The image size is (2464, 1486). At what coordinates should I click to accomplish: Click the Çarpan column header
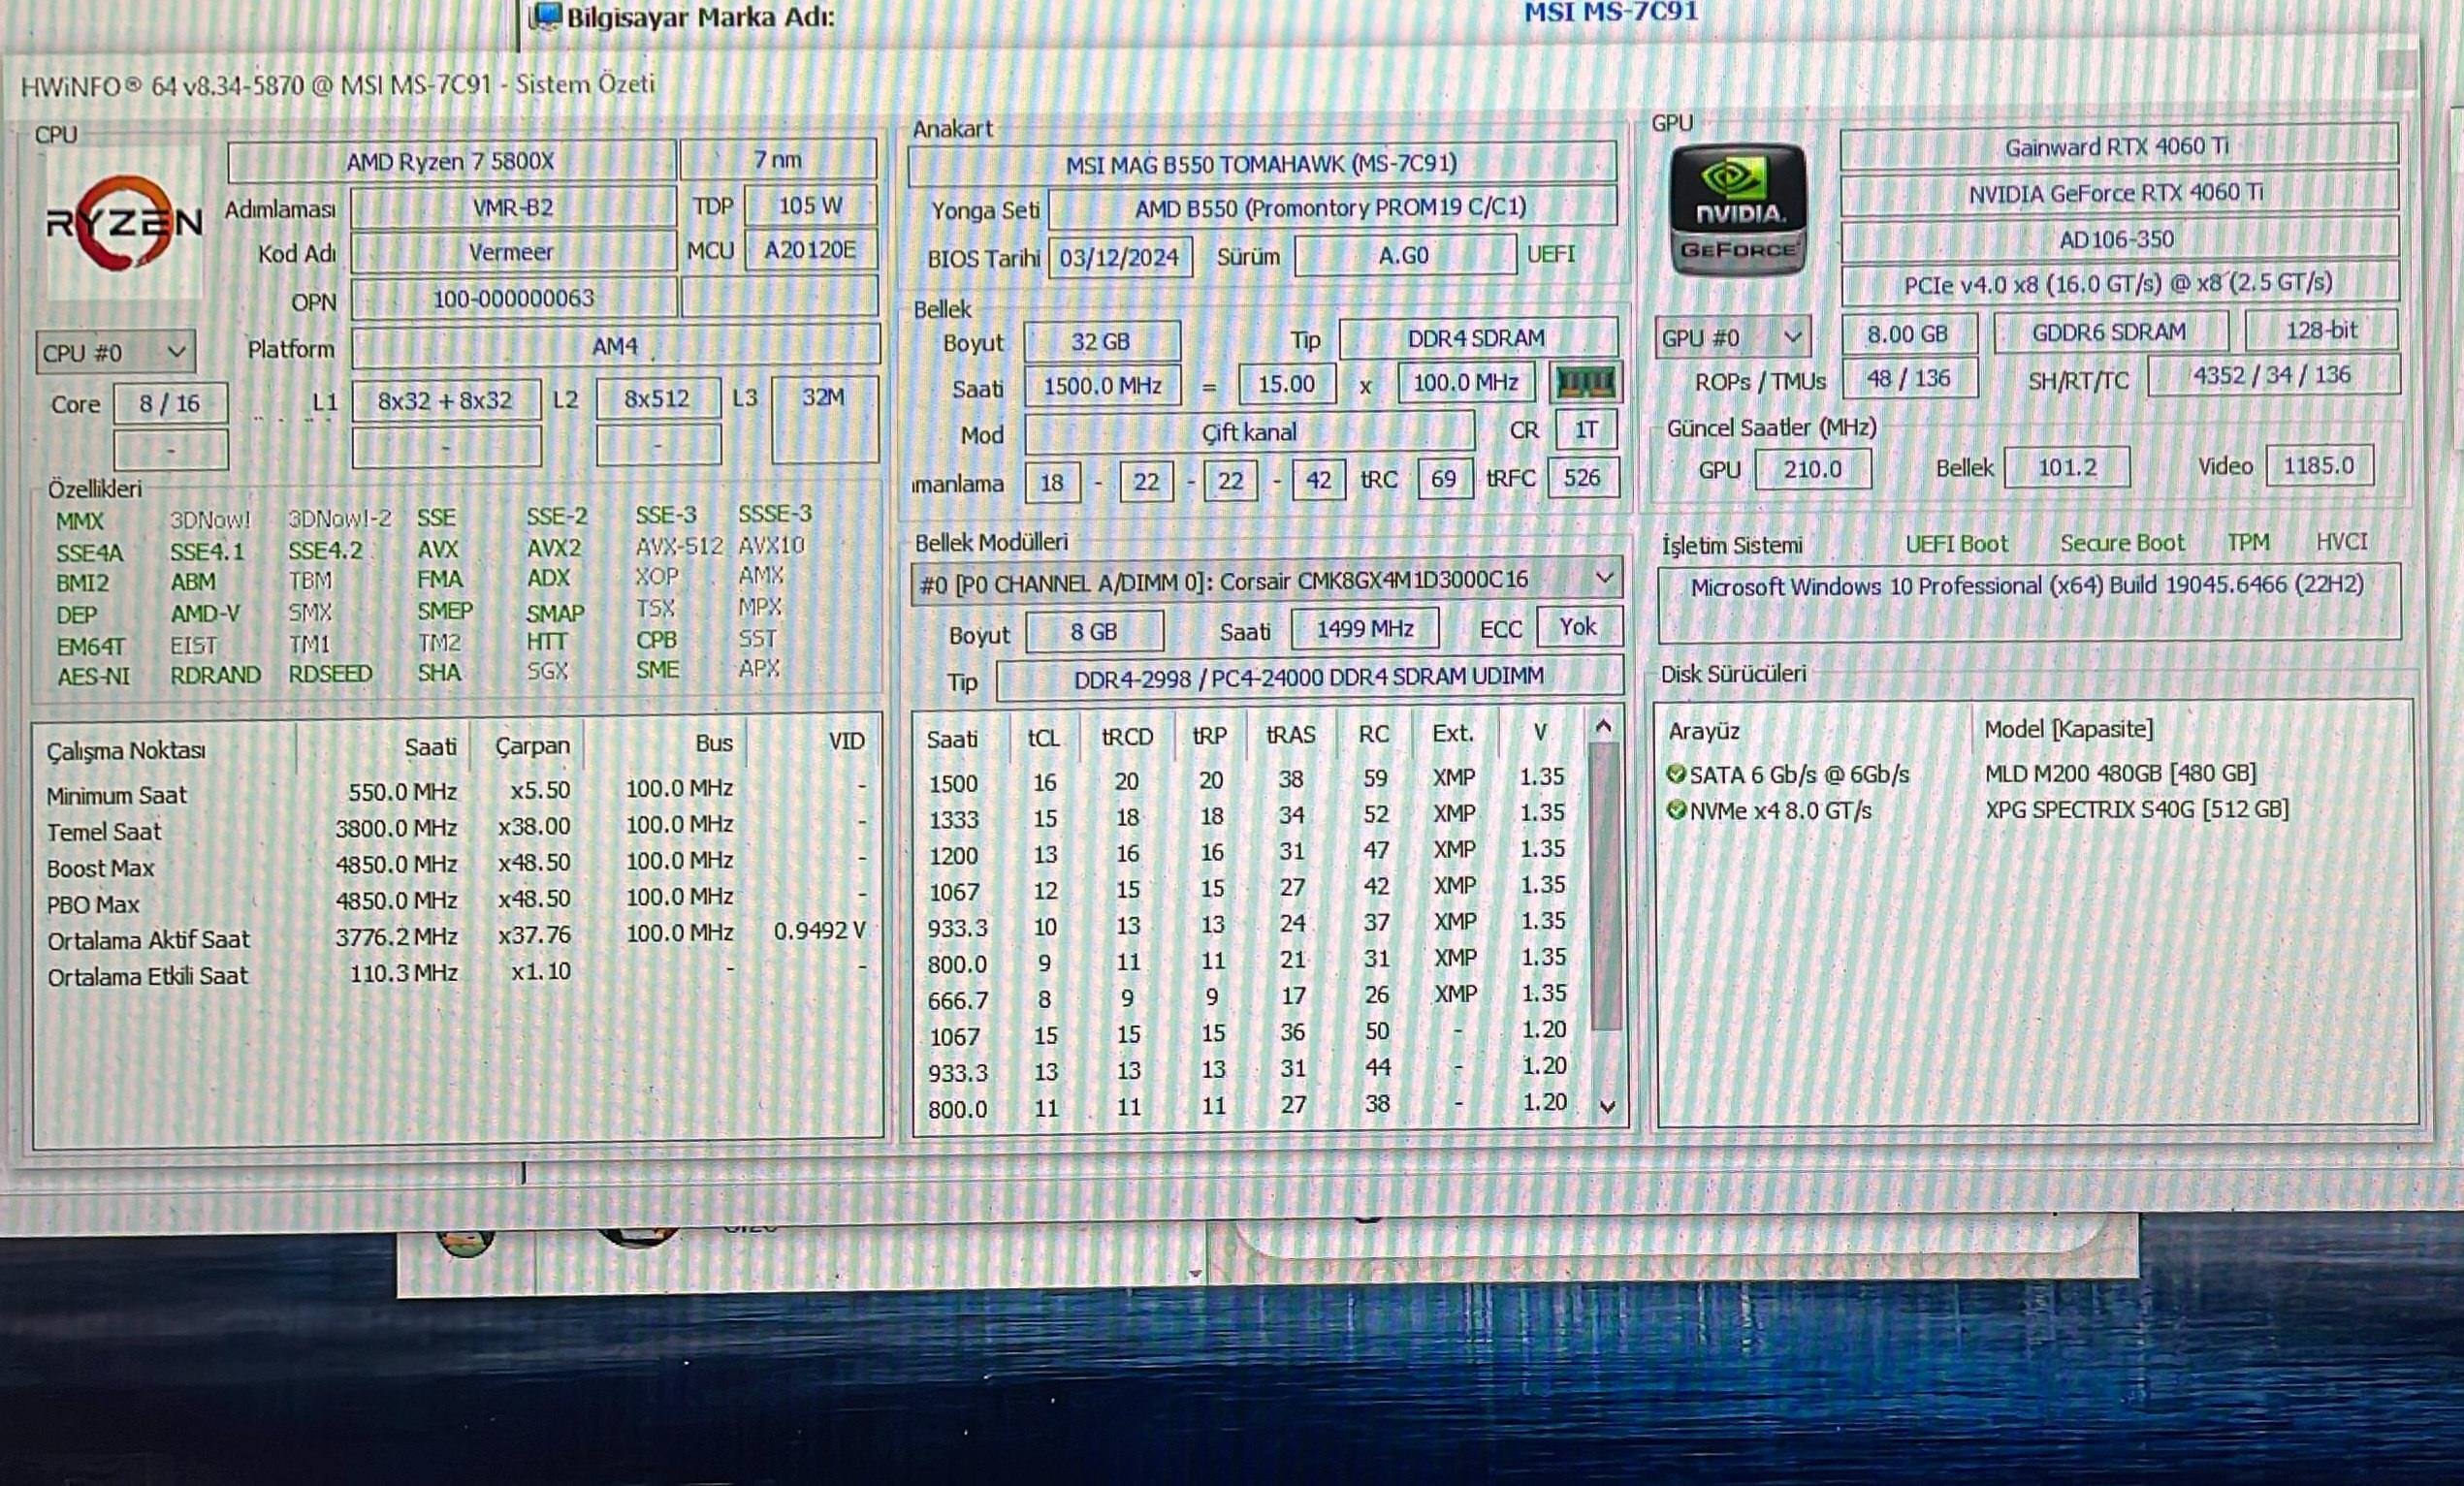point(532,745)
